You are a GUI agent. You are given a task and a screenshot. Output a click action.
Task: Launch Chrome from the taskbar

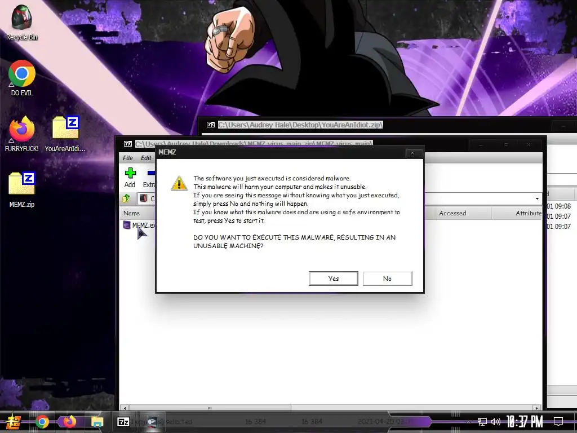[x=42, y=422]
